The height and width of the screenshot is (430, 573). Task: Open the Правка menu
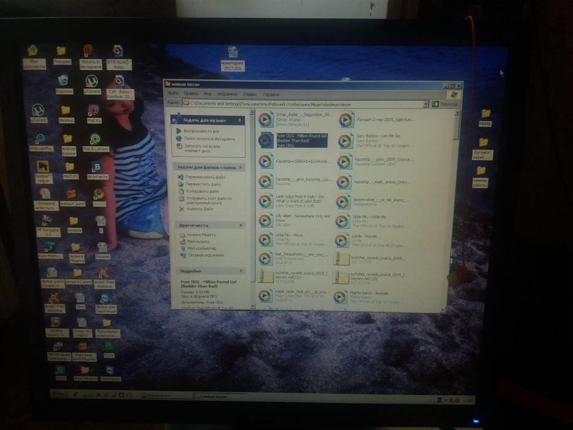point(191,93)
